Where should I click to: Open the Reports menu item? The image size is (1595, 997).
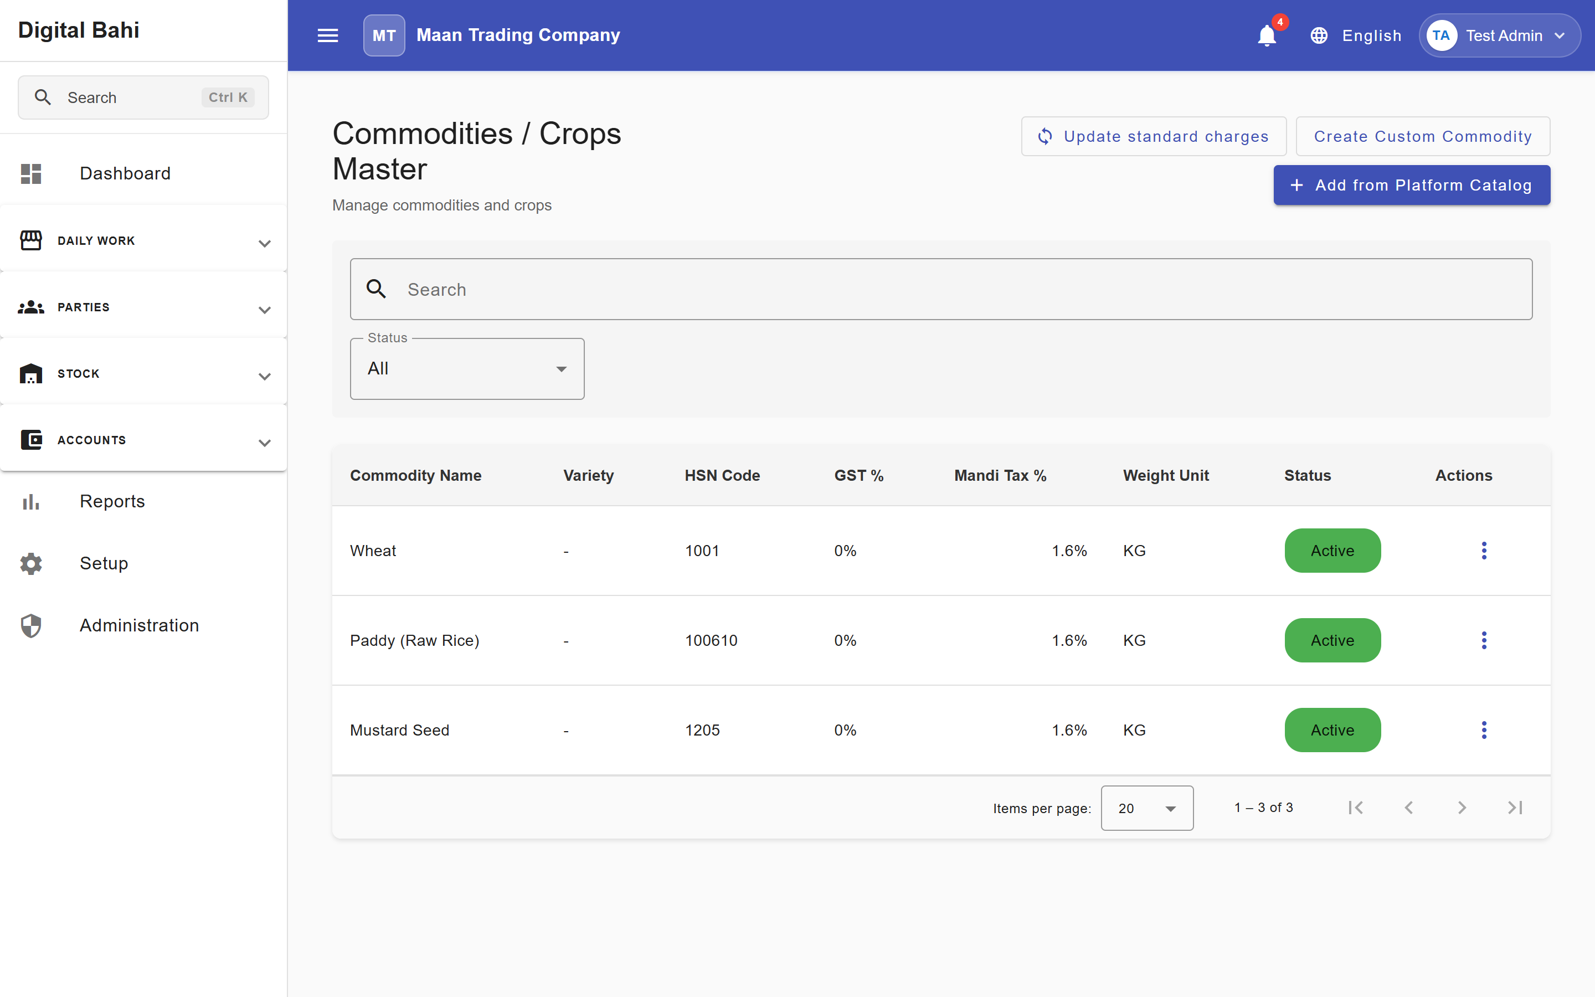[x=143, y=502]
